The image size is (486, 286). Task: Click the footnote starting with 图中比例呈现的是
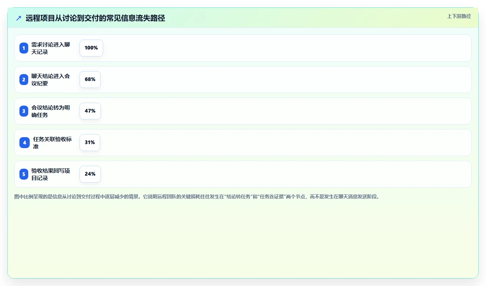197,197
